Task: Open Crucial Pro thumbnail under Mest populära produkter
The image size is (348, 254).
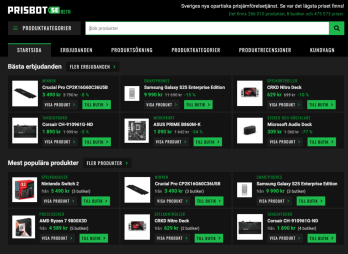Action: pyautogui.click(x=137, y=190)
